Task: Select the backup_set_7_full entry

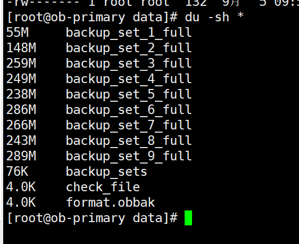Action: point(129,125)
